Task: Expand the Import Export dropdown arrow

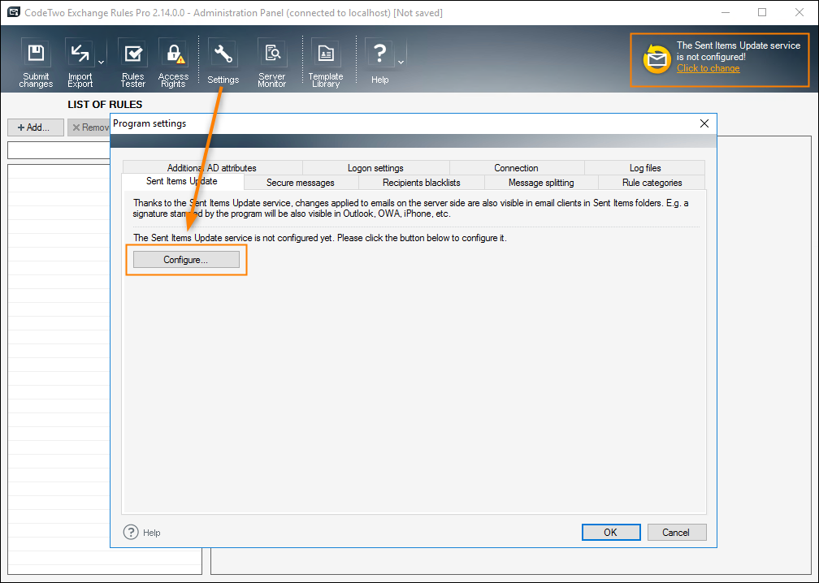Action: tap(99, 61)
